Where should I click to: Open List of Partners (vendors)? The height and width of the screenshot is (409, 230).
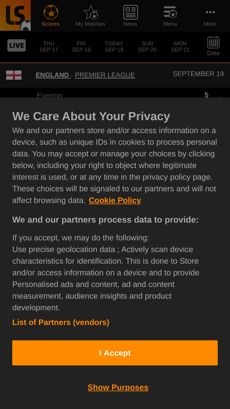click(x=61, y=322)
